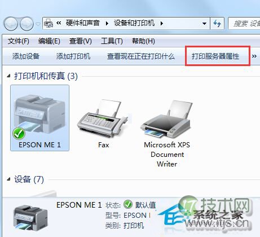This screenshot has width=260, height=237.
Task: Open the address bar history dropdown arrow
Action: coord(204,24)
